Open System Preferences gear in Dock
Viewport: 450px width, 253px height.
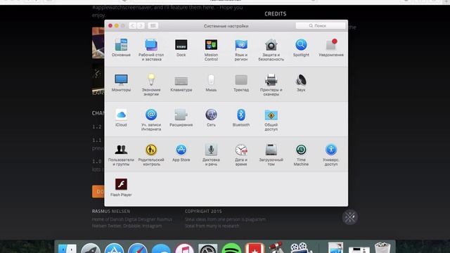(x=208, y=249)
